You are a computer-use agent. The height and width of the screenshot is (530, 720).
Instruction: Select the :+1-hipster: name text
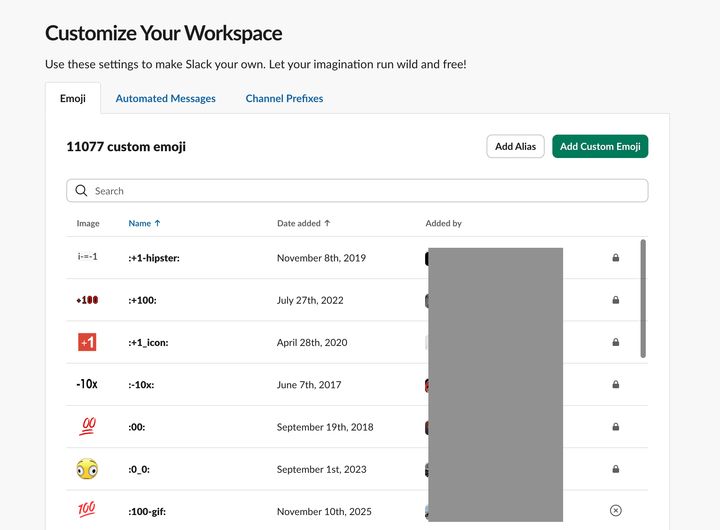pos(154,258)
